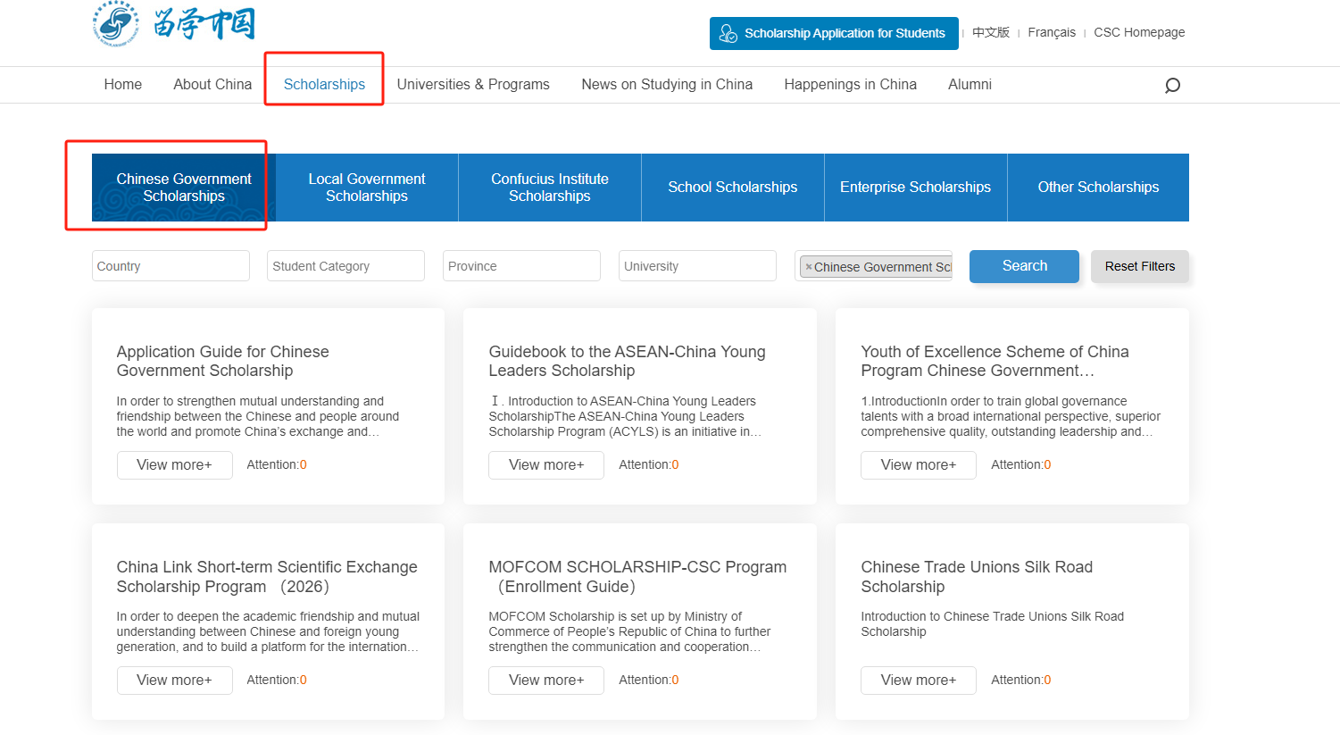
Task: Open the Province filter dropdown
Action: click(521, 266)
